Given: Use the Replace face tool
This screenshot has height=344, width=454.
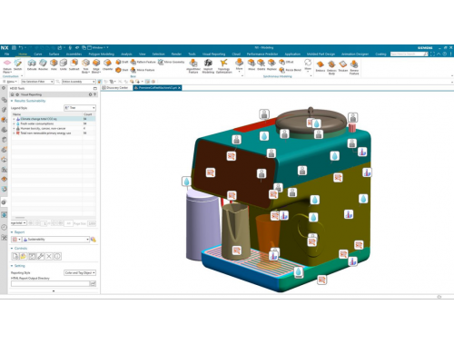Looking at the screenshot, I should tap(271, 64).
